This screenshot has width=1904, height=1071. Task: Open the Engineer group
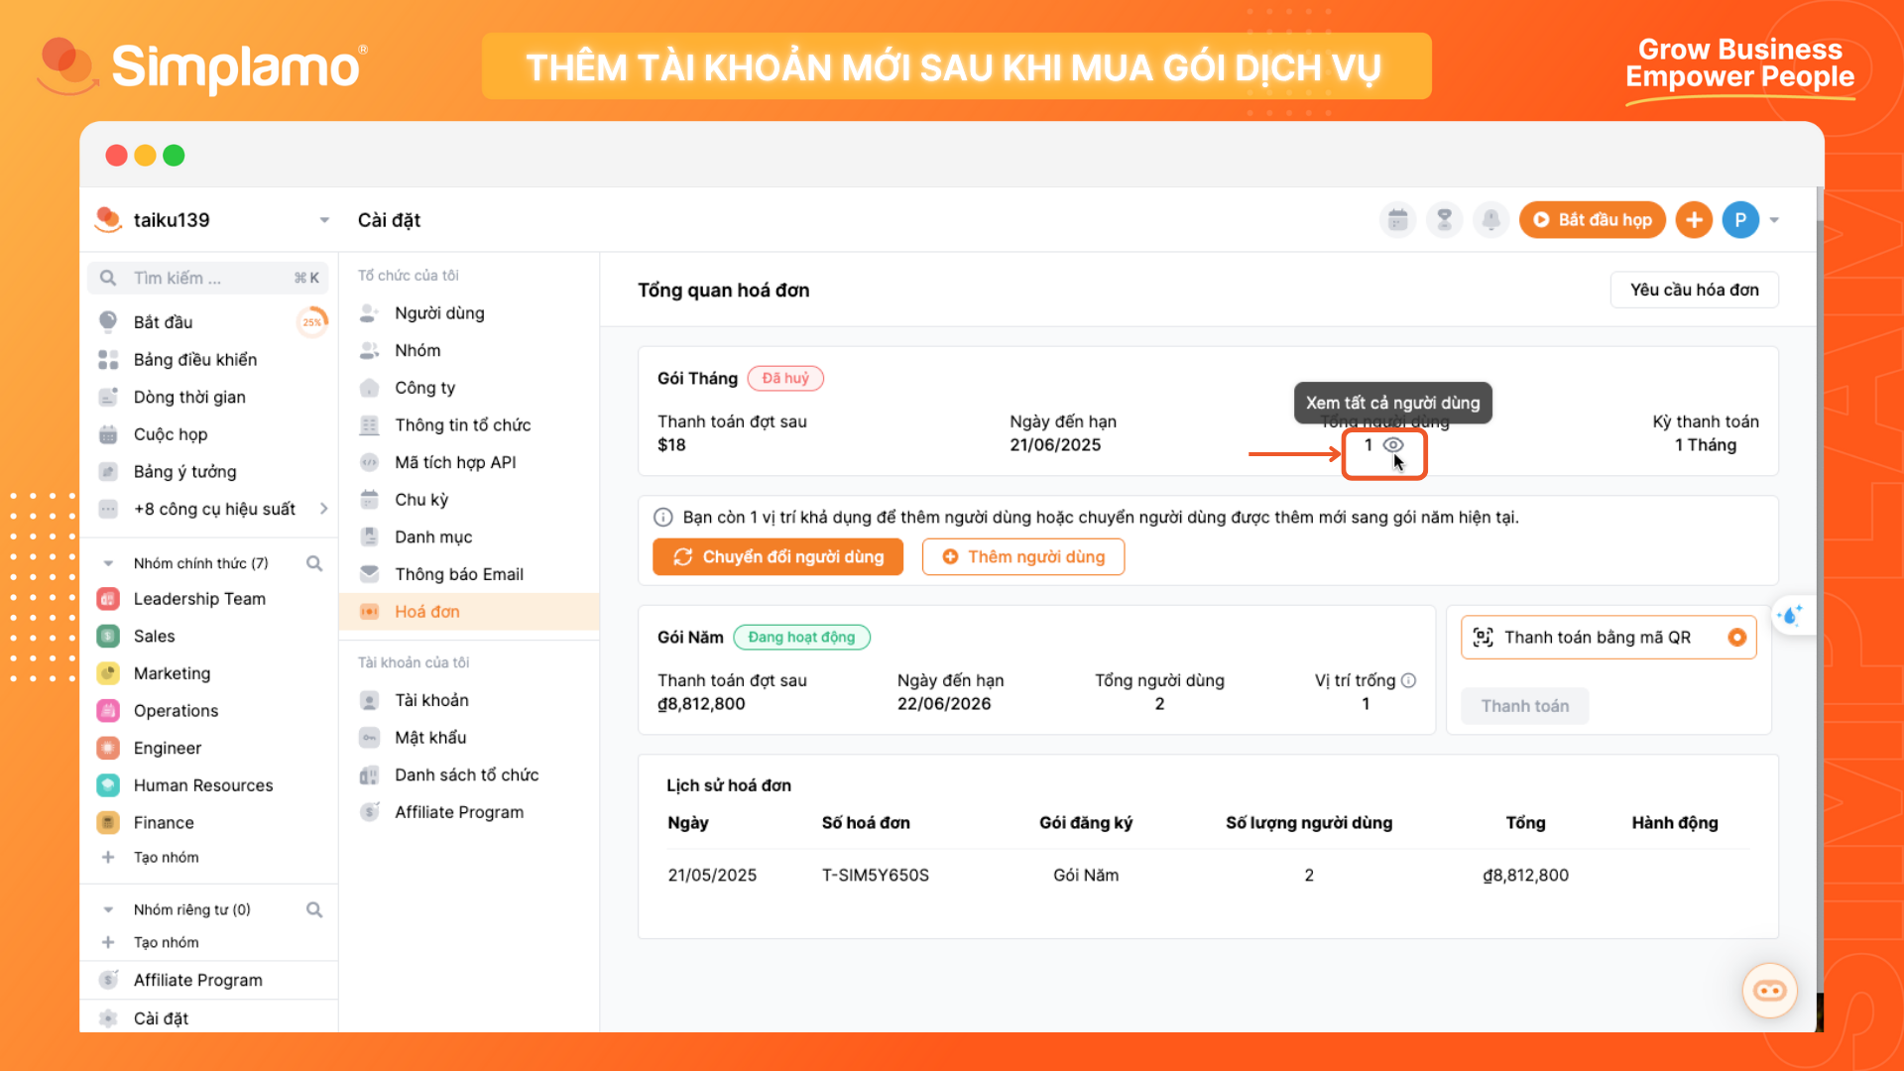(x=167, y=748)
